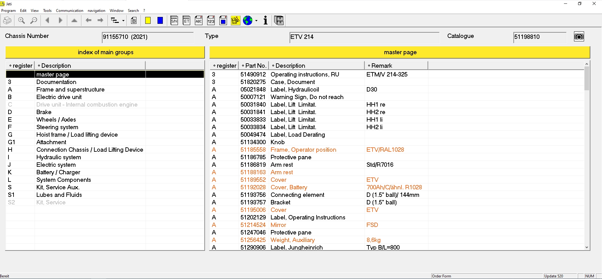Viewport: 602px width, 279px height.
Task: Click the information i icon
Action: pyautogui.click(x=266, y=21)
